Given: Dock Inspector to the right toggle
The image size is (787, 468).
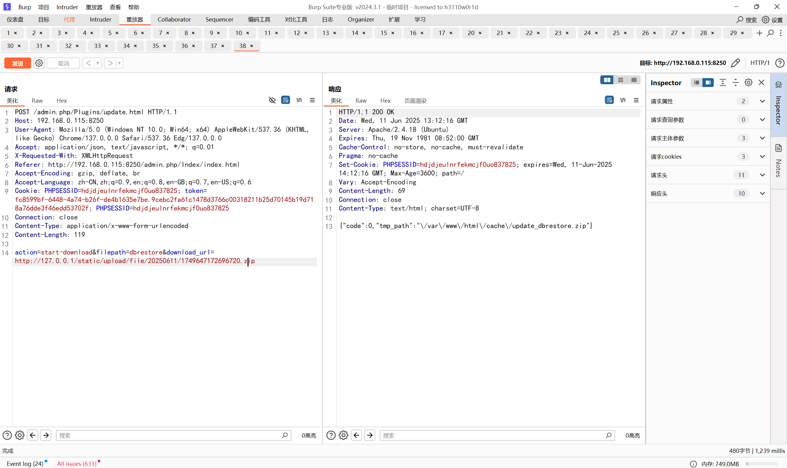Looking at the screenshot, I should 708,83.
